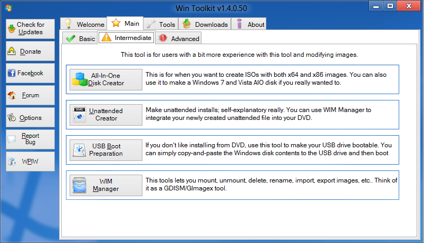Open Options settings button
The height and width of the screenshot is (243, 424).
(30, 117)
